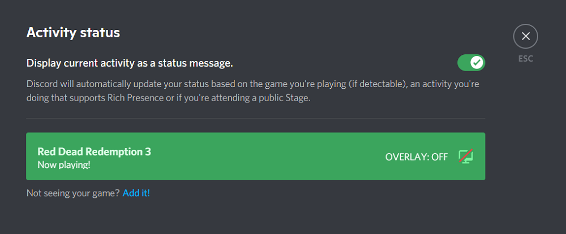The width and height of the screenshot is (566, 234).
Task: Click the divider line above the game card
Action: (x=255, y=118)
